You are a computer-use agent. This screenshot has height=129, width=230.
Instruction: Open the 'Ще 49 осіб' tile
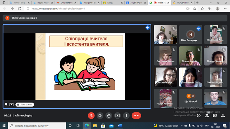(x=191, y=98)
